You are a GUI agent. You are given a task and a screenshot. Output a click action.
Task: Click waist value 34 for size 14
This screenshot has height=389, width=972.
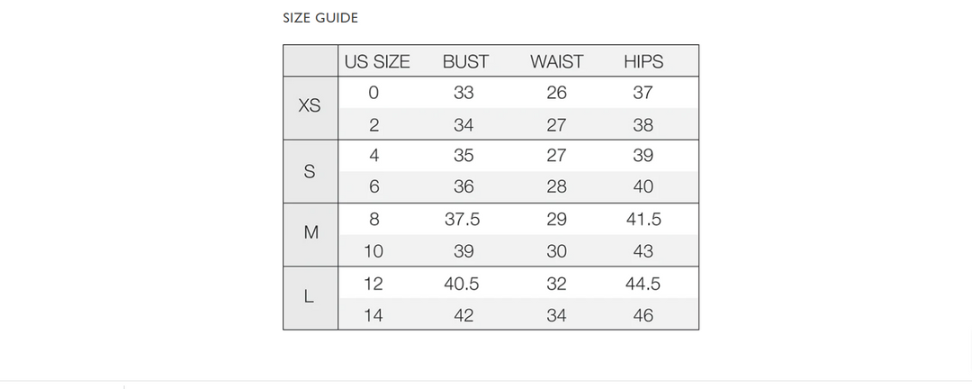[x=556, y=316]
